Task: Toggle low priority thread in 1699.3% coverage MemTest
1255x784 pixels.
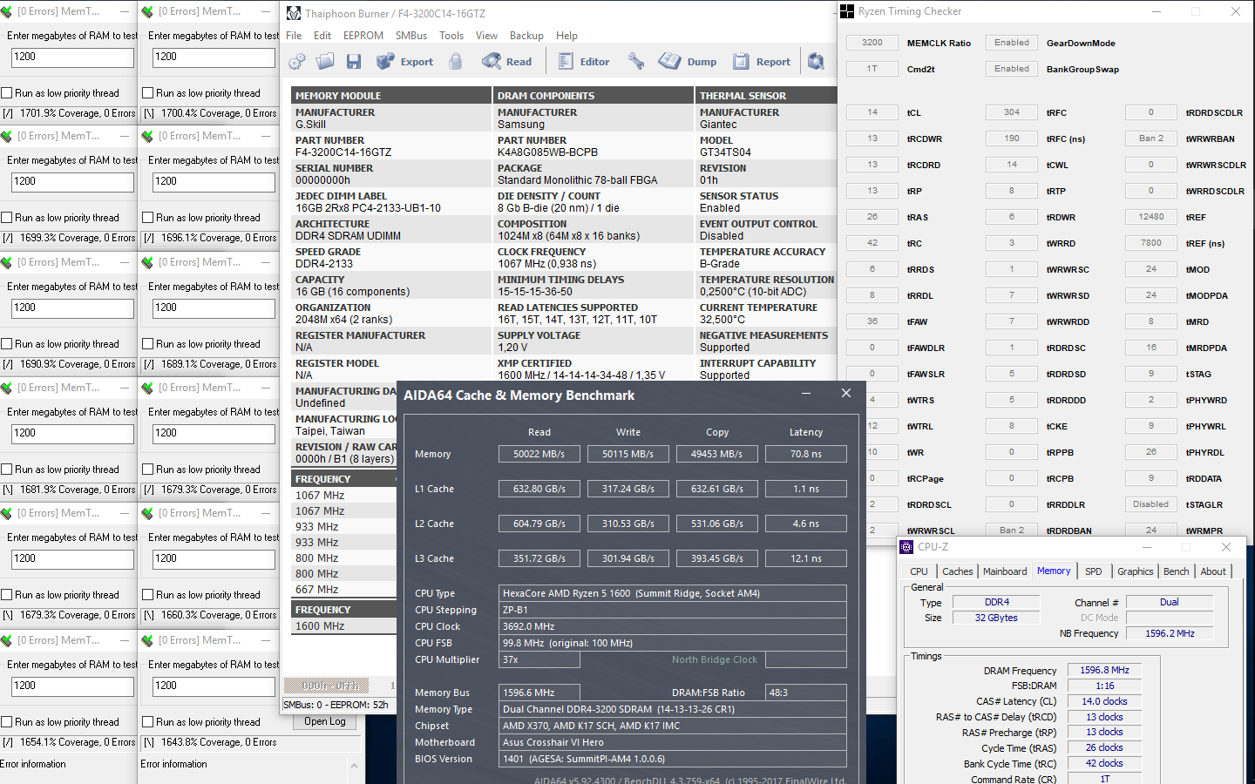Action: (x=7, y=218)
